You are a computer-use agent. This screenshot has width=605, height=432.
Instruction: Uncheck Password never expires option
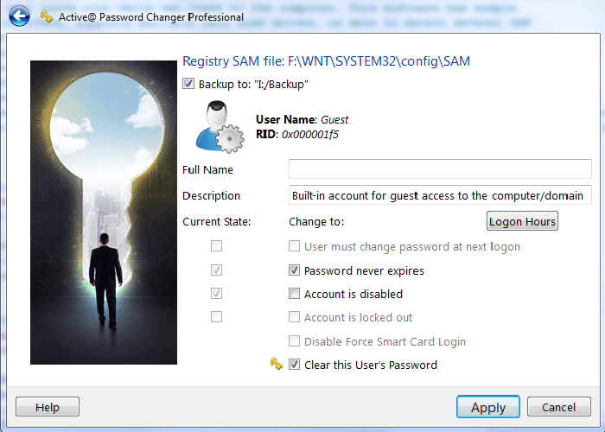[x=294, y=270]
